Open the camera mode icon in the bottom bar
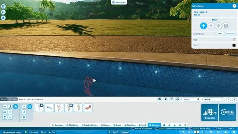 pos(211,132)
